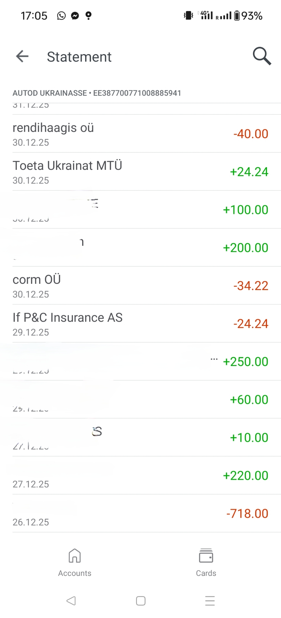Open the search magnifier icon
281x618 pixels.
coord(262,56)
